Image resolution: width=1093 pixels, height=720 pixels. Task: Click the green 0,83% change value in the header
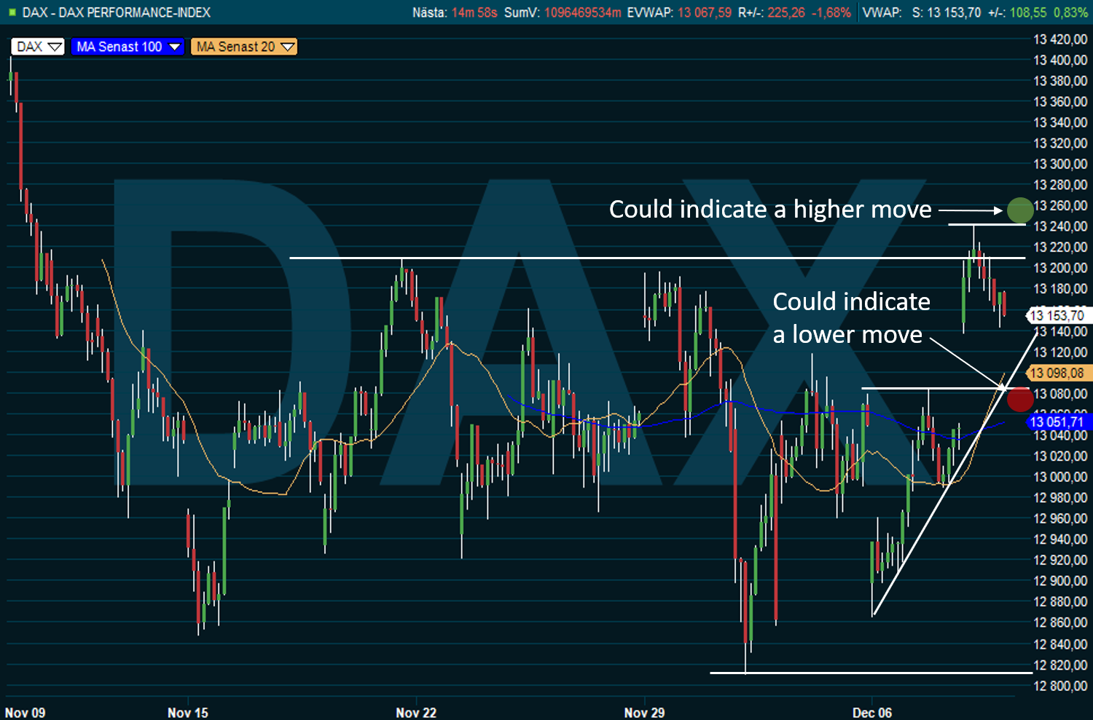[x=1070, y=12]
